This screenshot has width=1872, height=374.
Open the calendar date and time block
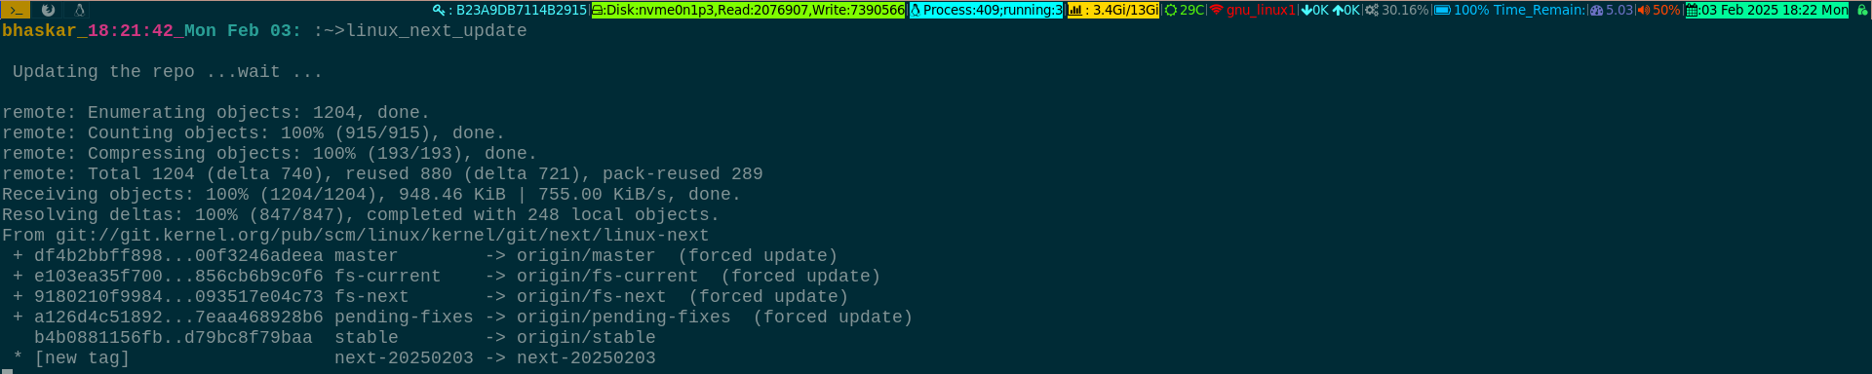(x=1767, y=10)
